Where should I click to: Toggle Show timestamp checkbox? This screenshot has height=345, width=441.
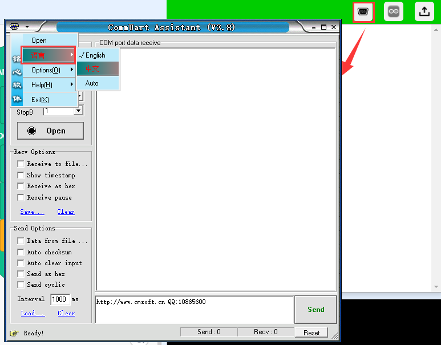click(x=21, y=175)
